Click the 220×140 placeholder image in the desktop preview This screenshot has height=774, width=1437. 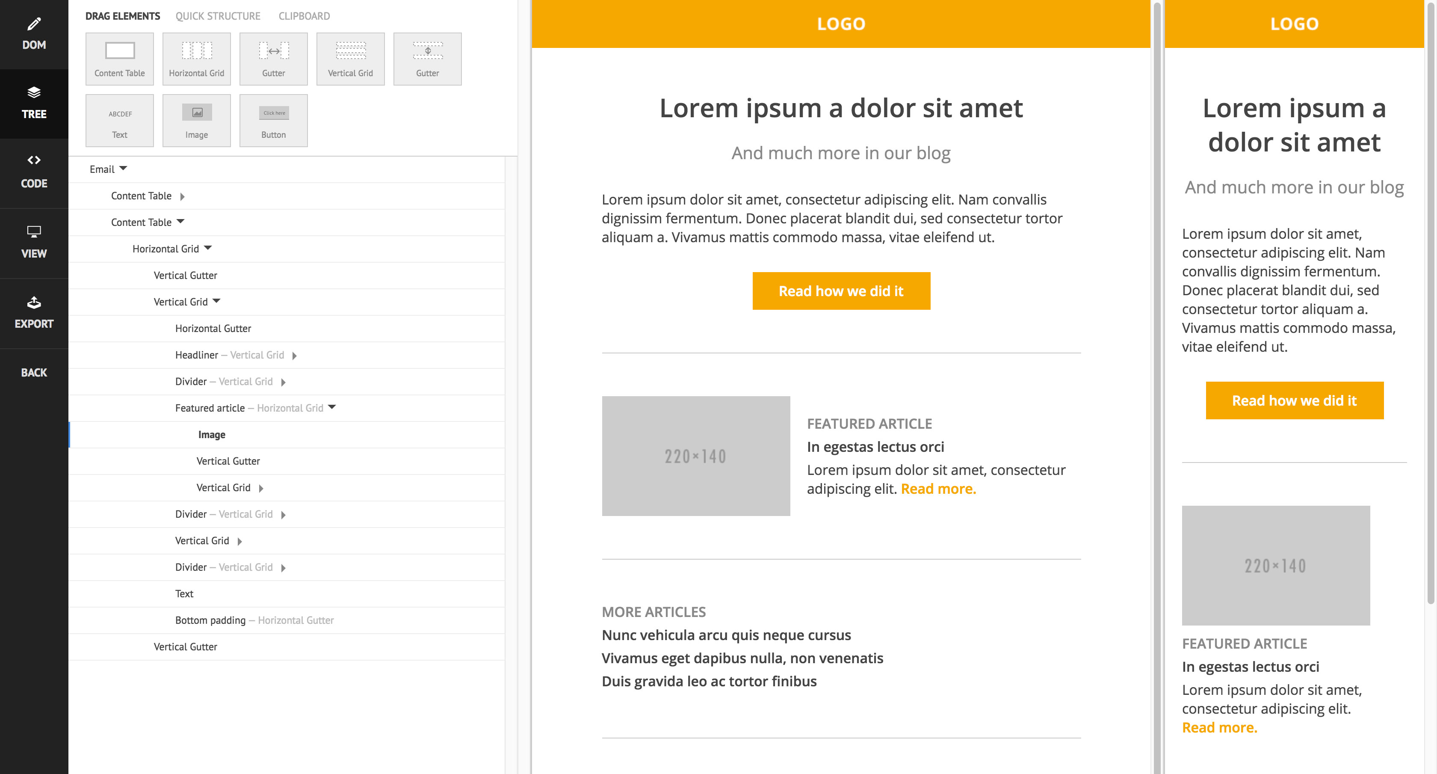coord(696,456)
